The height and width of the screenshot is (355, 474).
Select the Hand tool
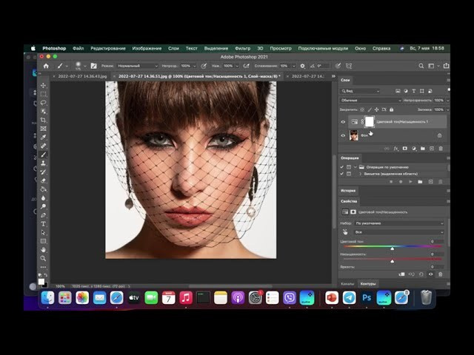click(44, 249)
